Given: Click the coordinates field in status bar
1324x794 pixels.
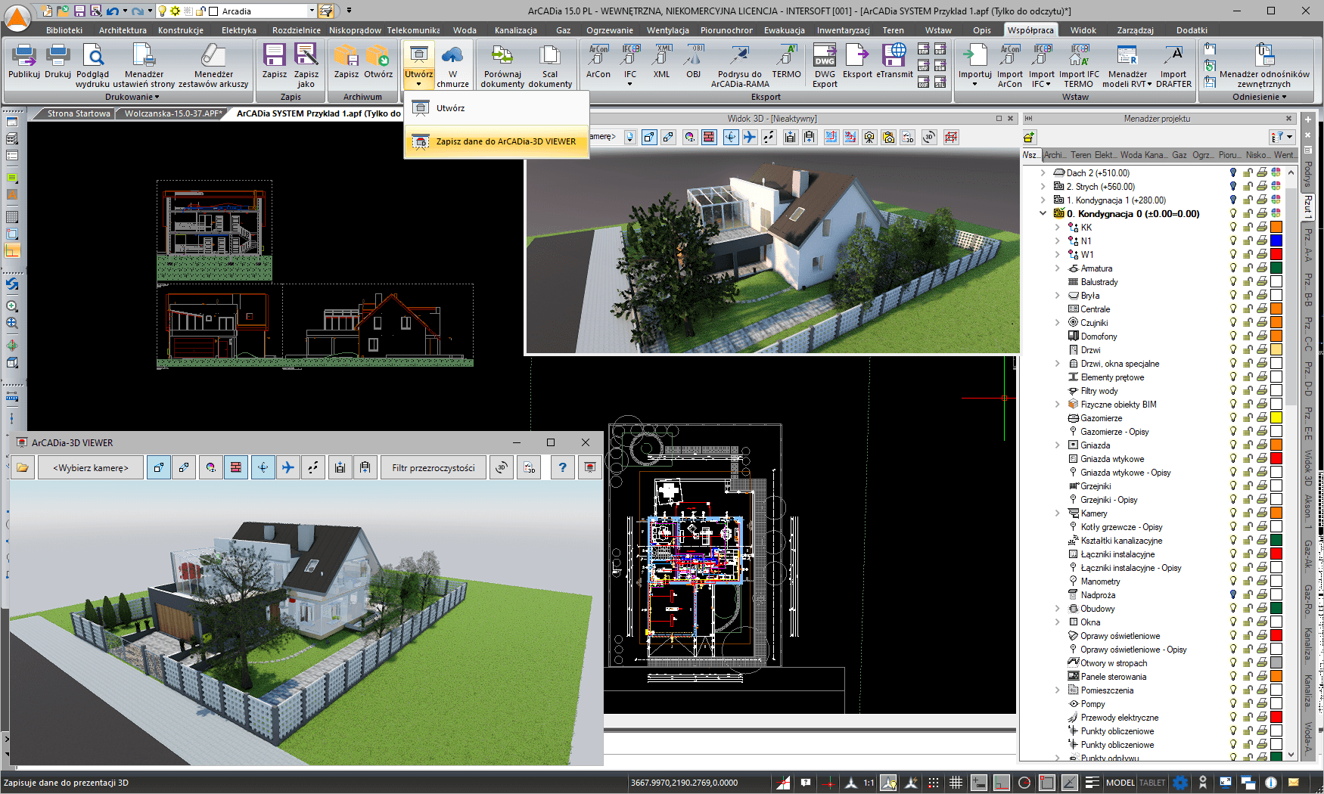Looking at the screenshot, I should click(685, 783).
